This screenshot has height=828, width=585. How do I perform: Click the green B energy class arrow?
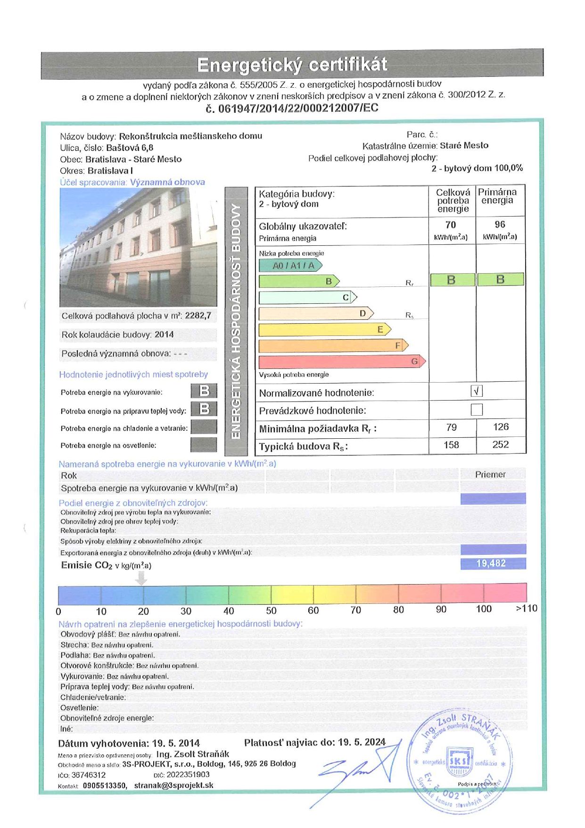pyautogui.click(x=299, y=281)
